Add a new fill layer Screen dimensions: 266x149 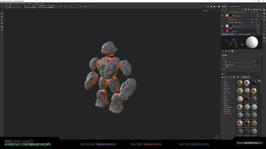251,10
